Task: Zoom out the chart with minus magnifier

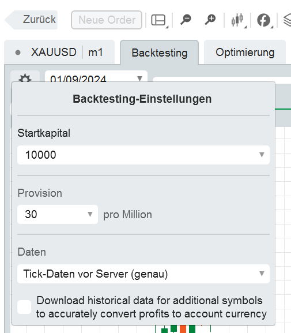Action: click(x=186, y=20)
